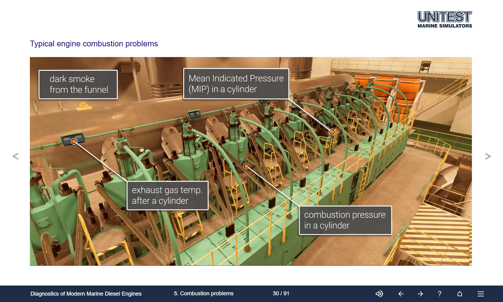The image size is (503, 302).
Task: Click the 'Mean Indicated Pressure (MIP)' label box
Action: tap(236, 84)
